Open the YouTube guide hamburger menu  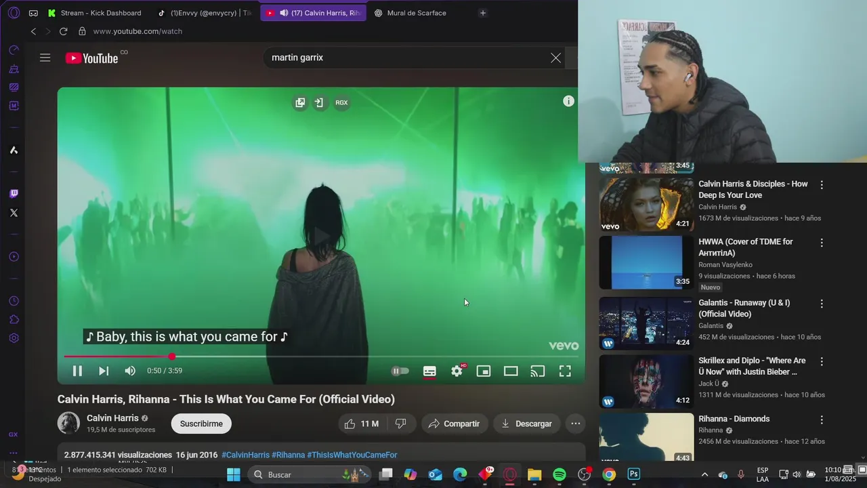pos(45,58)
